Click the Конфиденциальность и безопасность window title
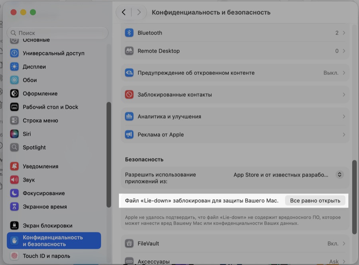Image resolution: width=359 pixels, height=265 pixels. click(211, 12)
